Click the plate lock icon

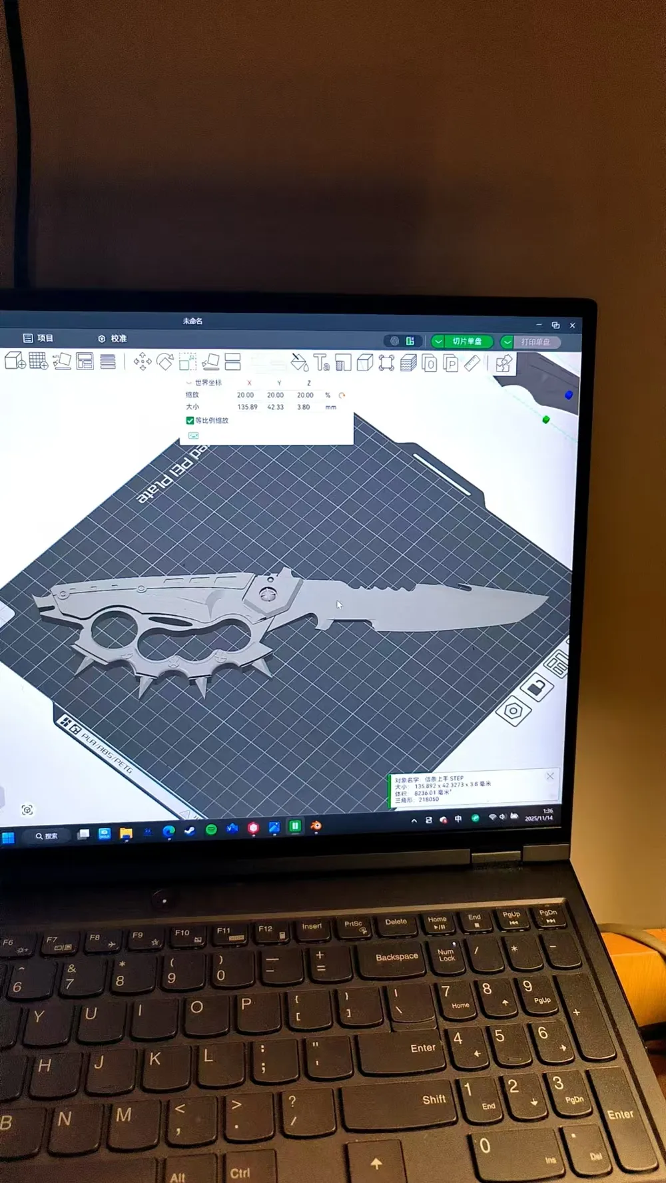pos(536,687)
